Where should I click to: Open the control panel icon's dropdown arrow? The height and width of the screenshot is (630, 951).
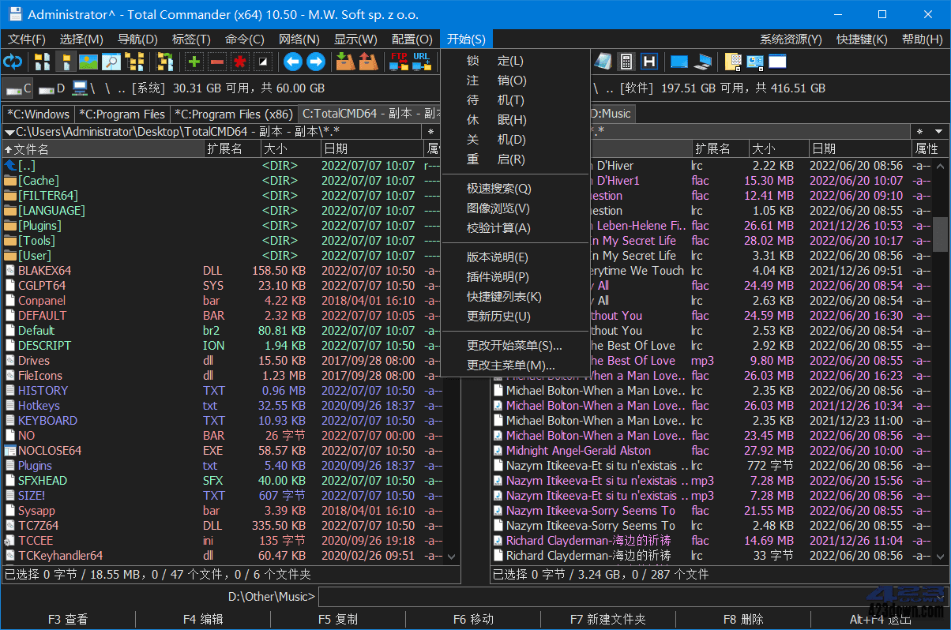point(761,69)
